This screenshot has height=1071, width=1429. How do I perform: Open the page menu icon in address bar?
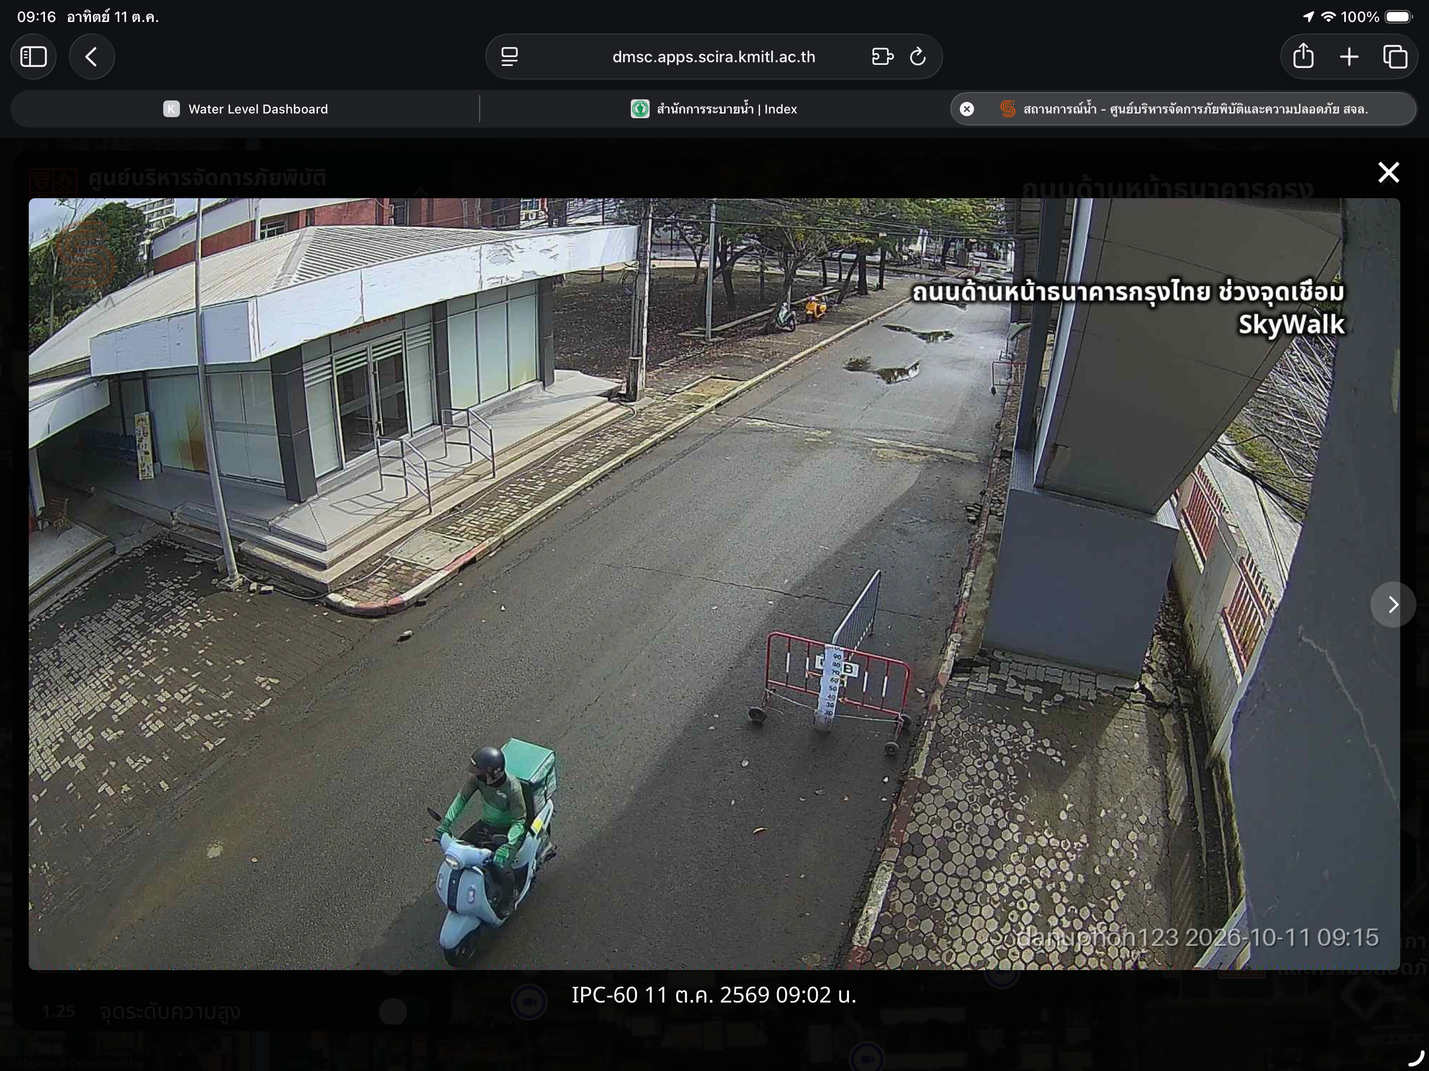509,57
